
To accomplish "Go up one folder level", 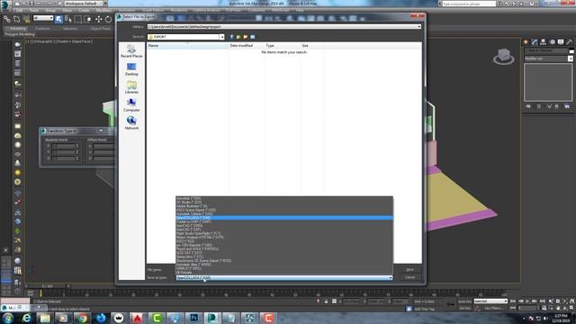I will tap(238, 37).
